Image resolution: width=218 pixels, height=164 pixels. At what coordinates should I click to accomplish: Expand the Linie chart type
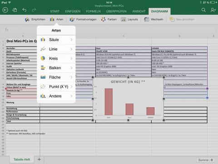(56, 49)
